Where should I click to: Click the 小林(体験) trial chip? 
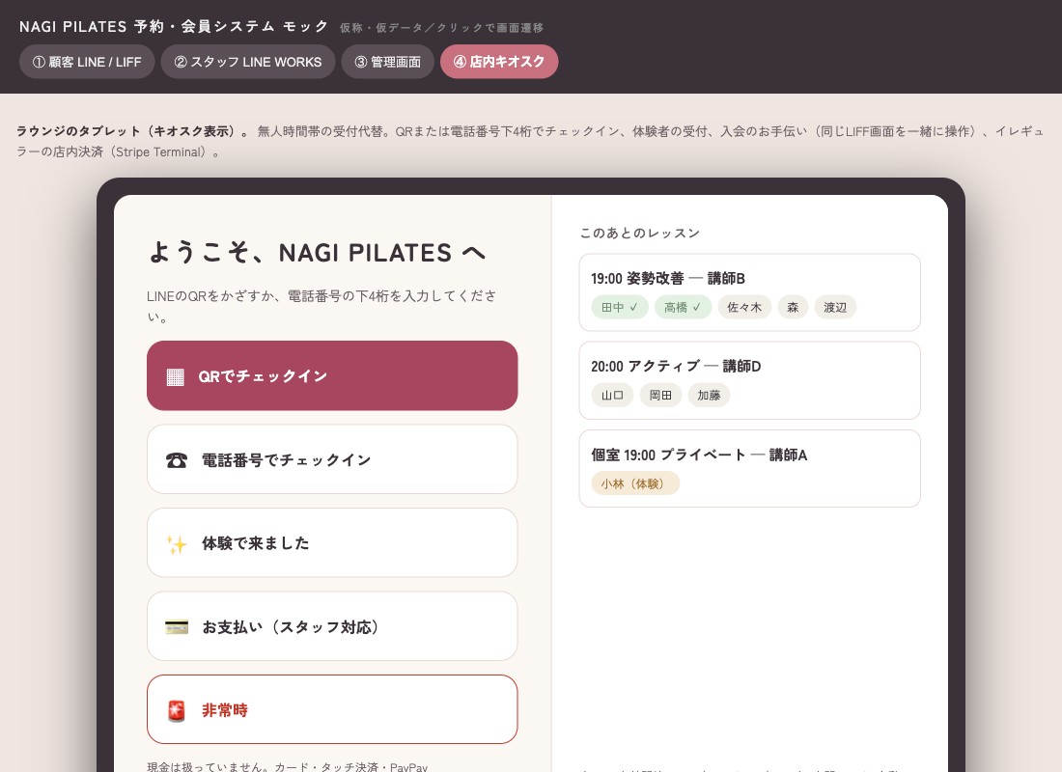tap(635, 484)
